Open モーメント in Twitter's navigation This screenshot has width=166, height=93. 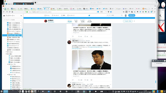[55, 16]
